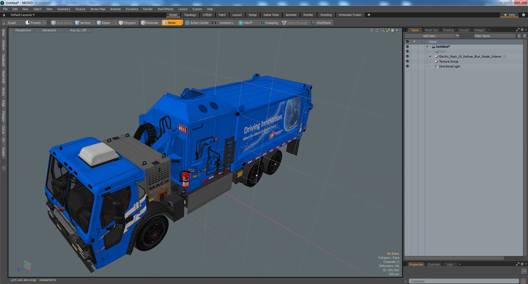This screenshot has width=528, height=284.
Task: Open the Vertex Map menu
Action: pos(98,9)
